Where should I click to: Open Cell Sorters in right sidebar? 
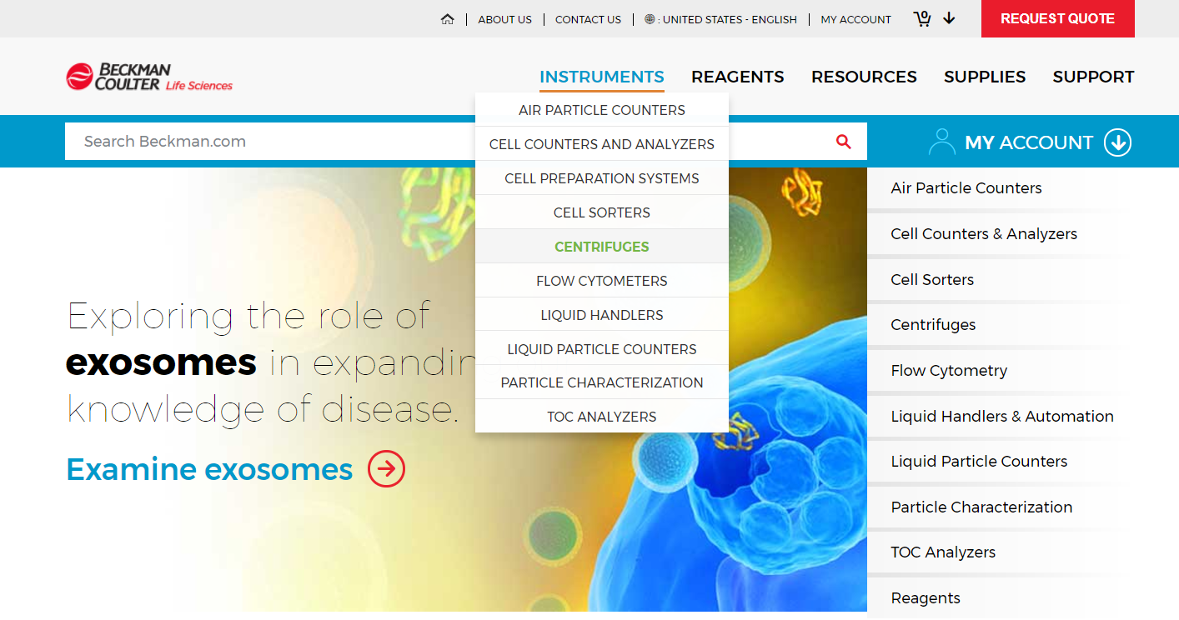tap(932, 280)
